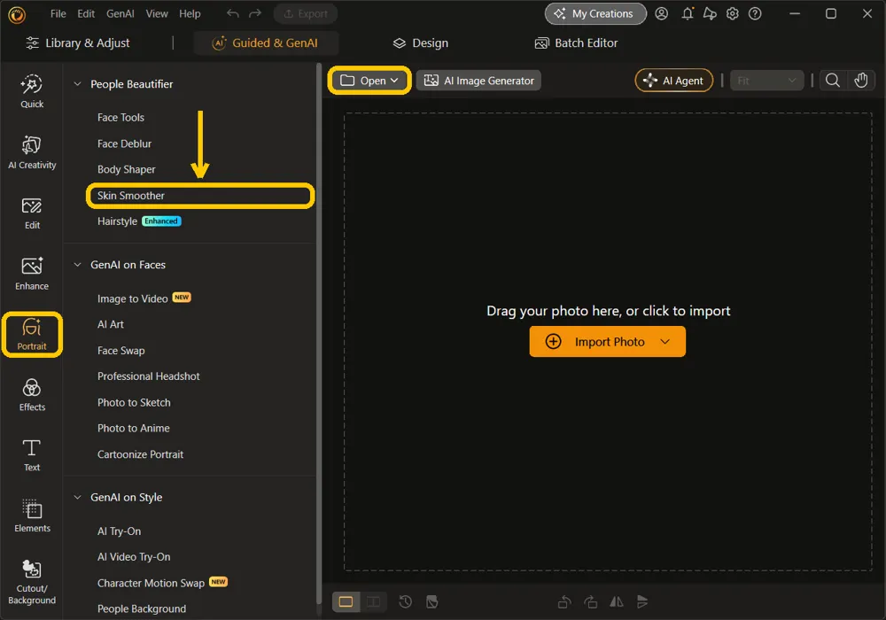
Task: Collapse the People Beautifier section
Action: [x=77, y=84]
